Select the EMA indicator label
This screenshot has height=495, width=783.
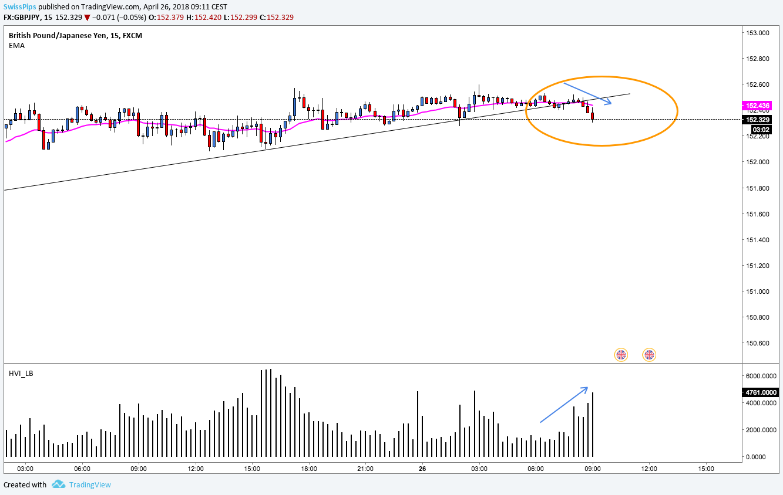(16, 46)
